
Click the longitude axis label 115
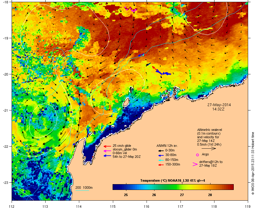[113, 206]
